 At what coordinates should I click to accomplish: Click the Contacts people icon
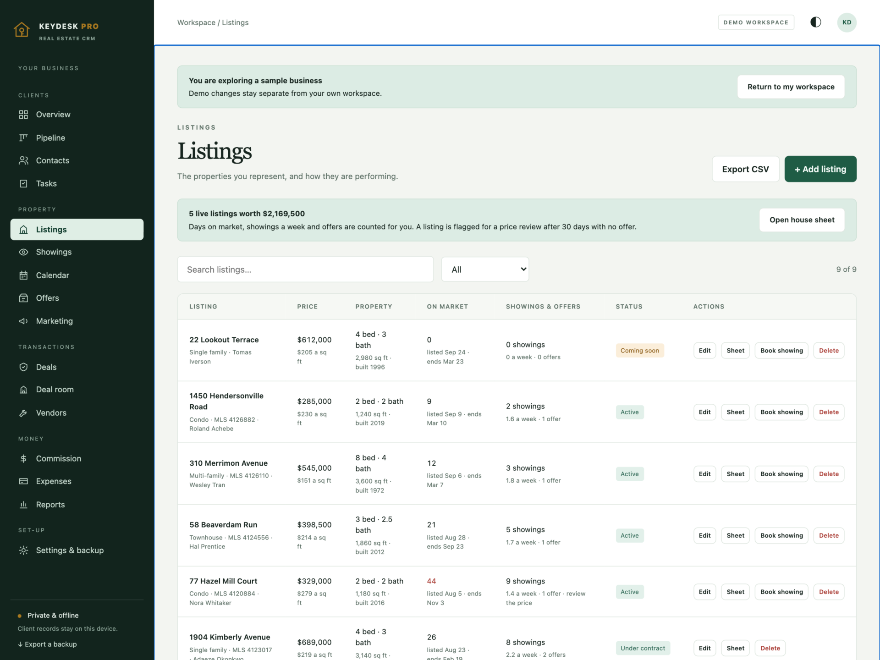click(x=23, y=160)
